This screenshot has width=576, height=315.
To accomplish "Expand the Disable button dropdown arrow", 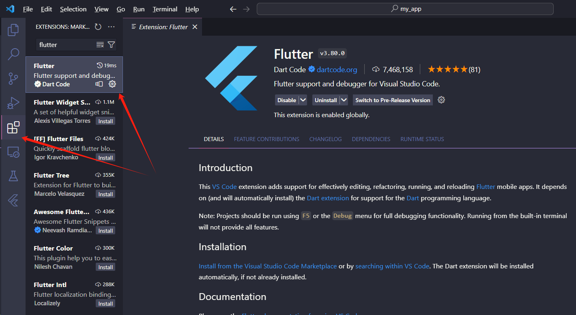I will pyautogui.click(x=303, y=100).
